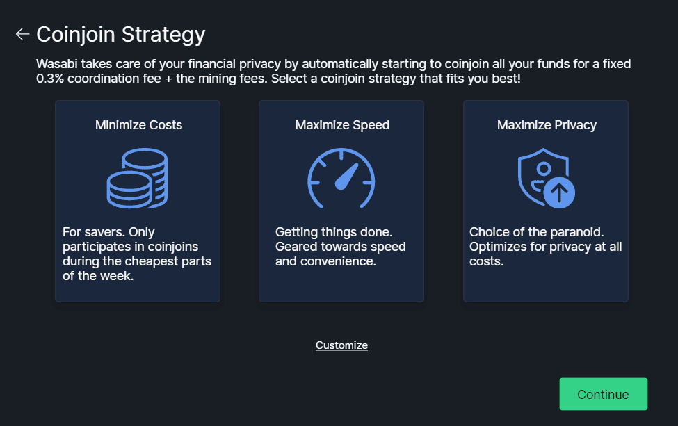Image resolution: width=678 pixels, height=426 pixels.
Task: Click the 'For savers' description text
Action: (x=137, y=254)
